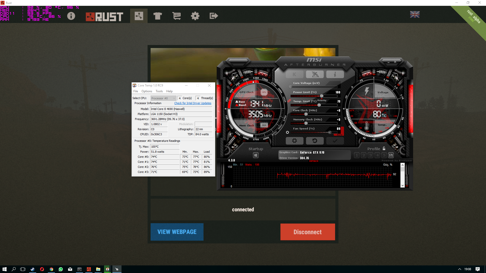Click the VIEW WEBPAGE button
Screen dimensions: 486x273
[x=177, y=232]
